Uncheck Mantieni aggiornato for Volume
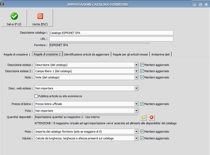This screenshot has height=155, width=210. coord(142,138)
